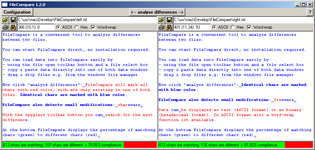Click red portion of left compliance bar

click(x=140, y=145)
